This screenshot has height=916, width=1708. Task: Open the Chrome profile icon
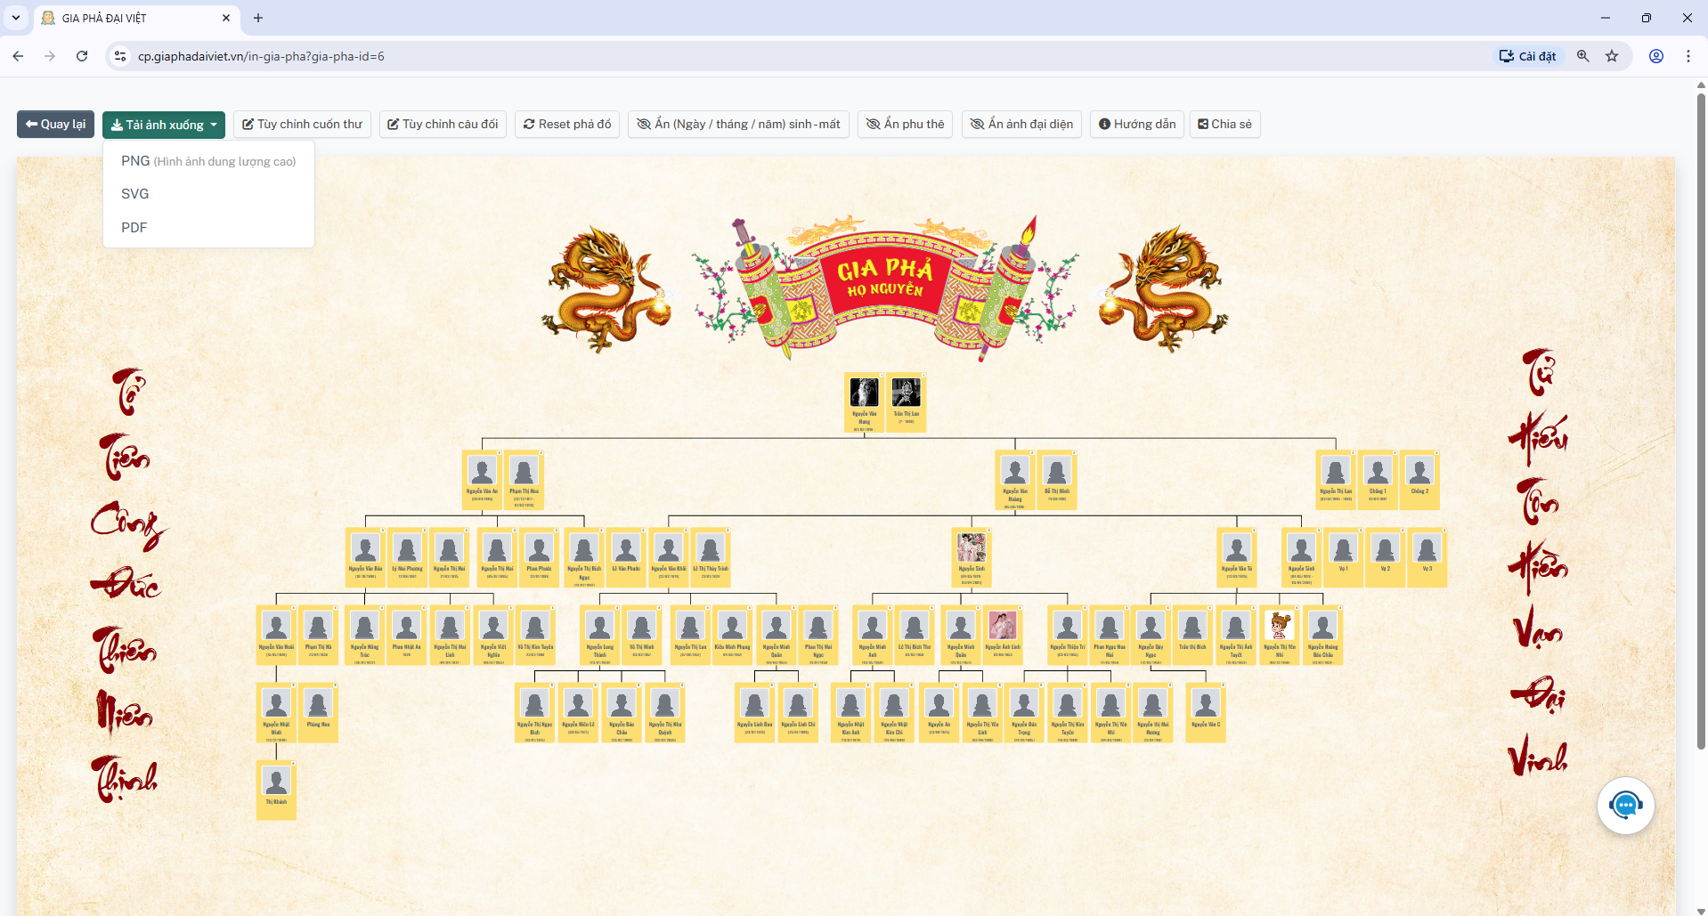pyautogui.click(x=1656, y=56)
